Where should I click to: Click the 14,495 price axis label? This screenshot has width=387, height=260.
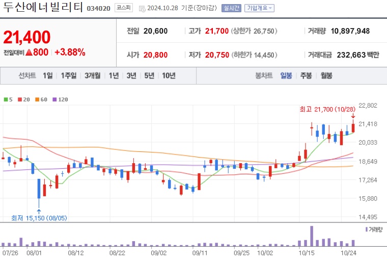click(368, 217)
